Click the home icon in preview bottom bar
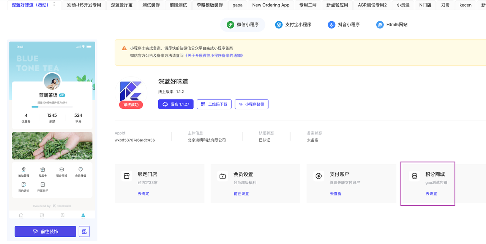 pyautogui.click(x=21, y=215)
